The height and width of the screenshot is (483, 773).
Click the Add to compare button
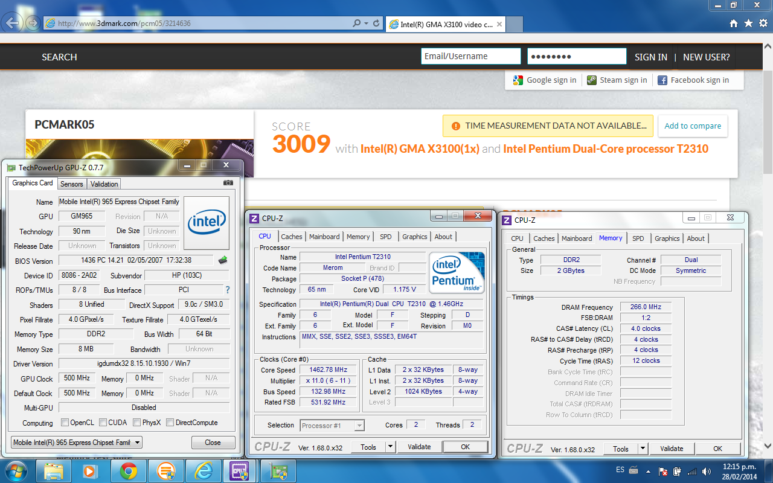tap(693, 126)
